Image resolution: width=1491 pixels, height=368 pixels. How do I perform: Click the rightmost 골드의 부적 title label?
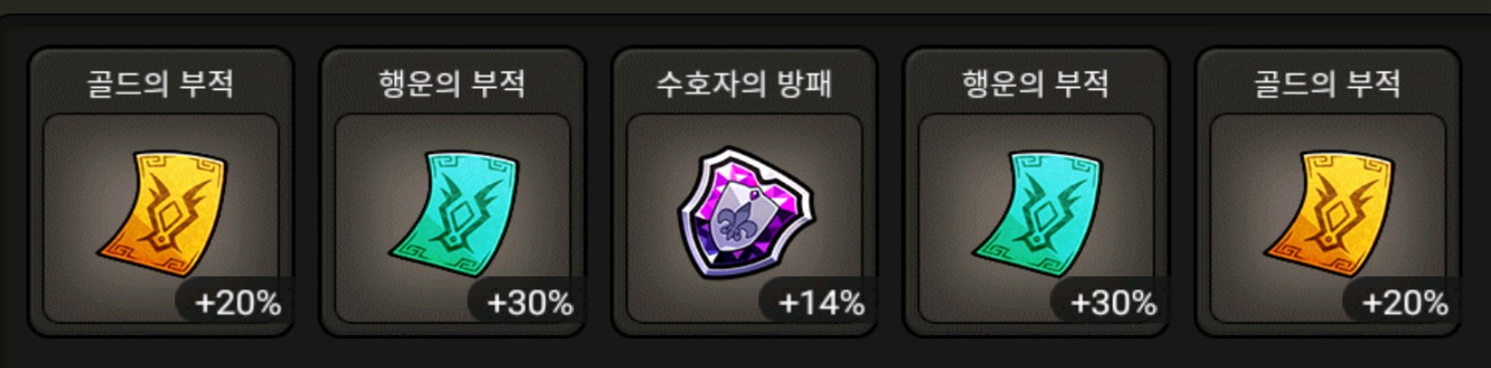1328,83
